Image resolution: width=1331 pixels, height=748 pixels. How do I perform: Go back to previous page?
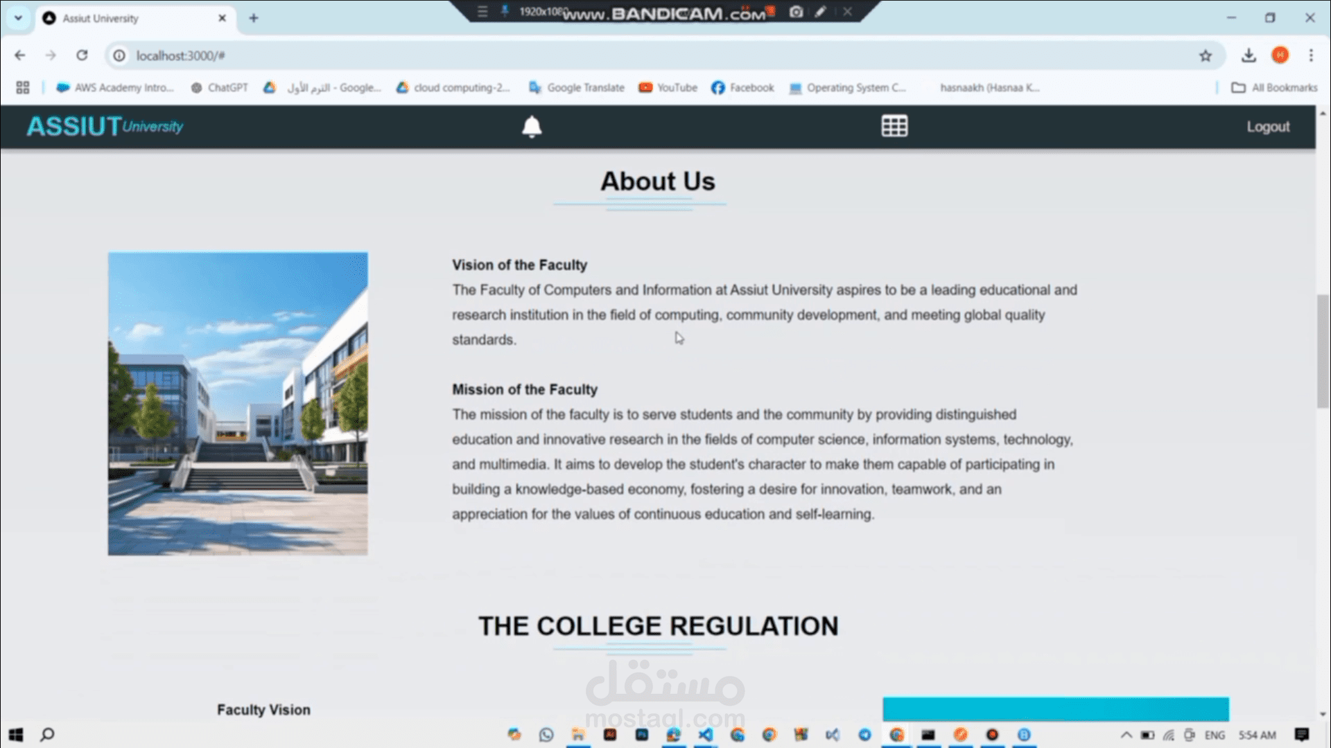pos(20,55)
